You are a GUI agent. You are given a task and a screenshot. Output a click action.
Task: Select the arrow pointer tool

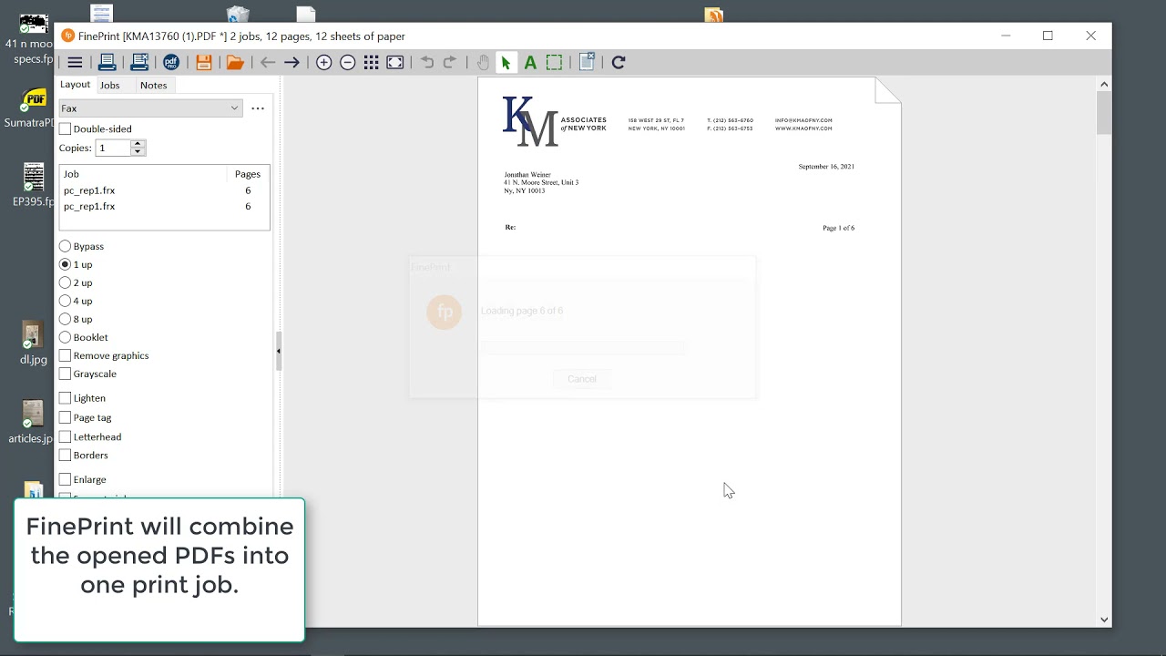coord(506,62)
